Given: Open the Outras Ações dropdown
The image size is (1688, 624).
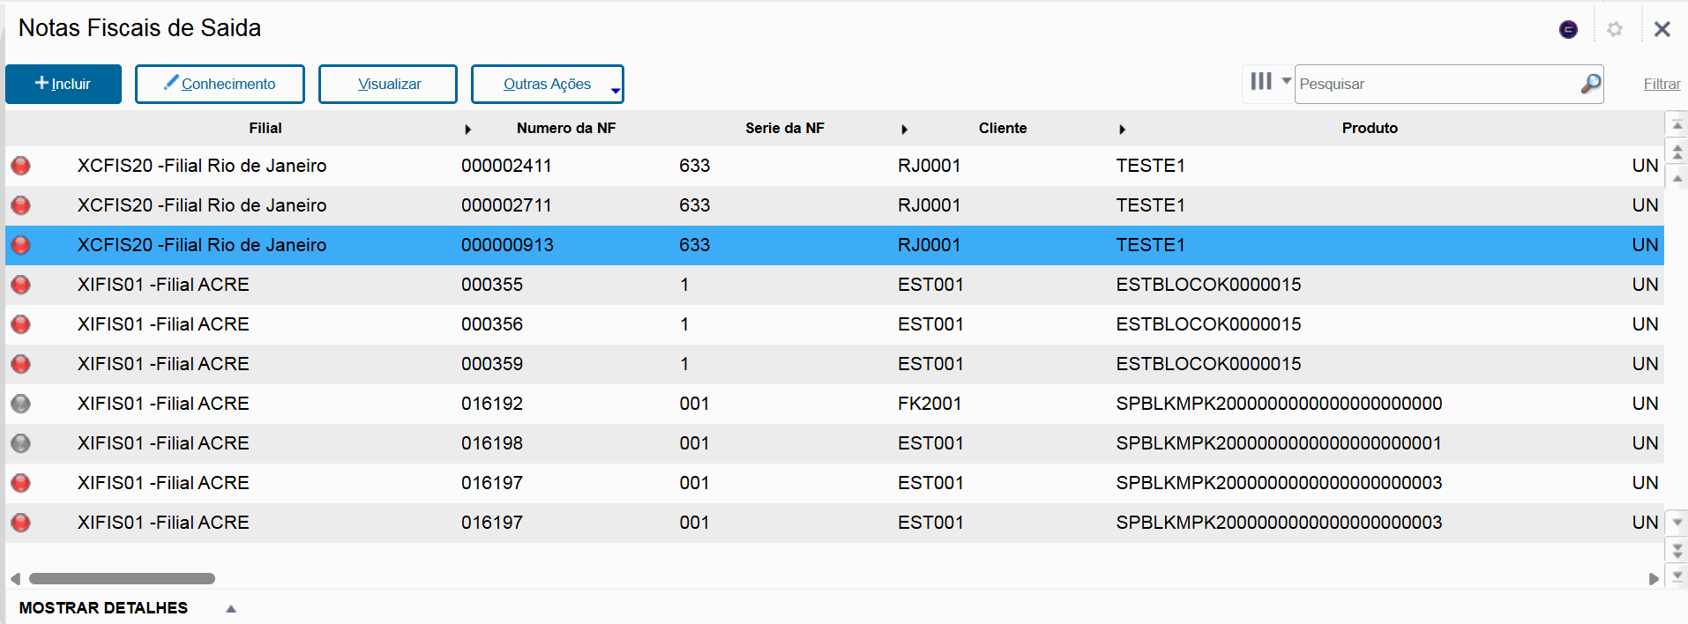Looking at the screenshot, I should (547, 85).
